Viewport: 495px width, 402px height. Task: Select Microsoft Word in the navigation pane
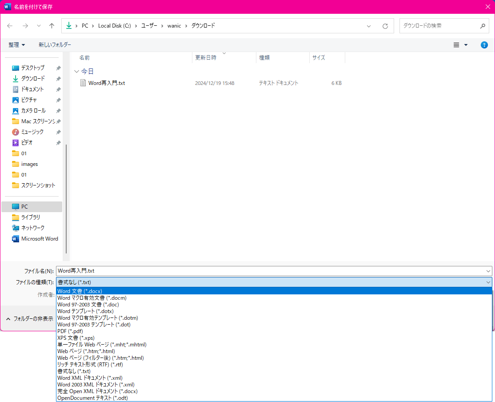[40, 239]
